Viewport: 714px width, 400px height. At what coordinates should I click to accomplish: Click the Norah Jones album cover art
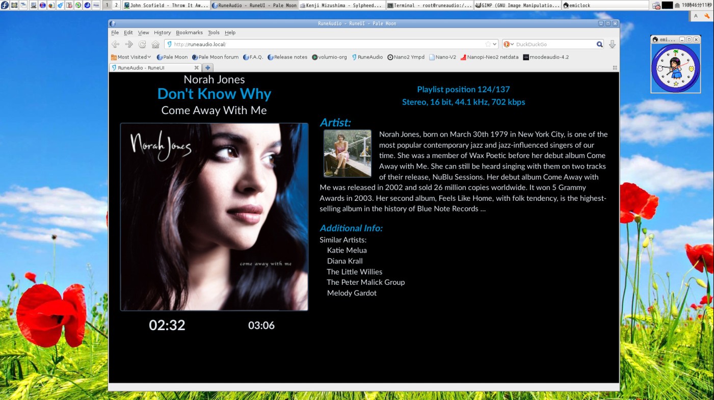pyautogui.click(x=214, y=217)
